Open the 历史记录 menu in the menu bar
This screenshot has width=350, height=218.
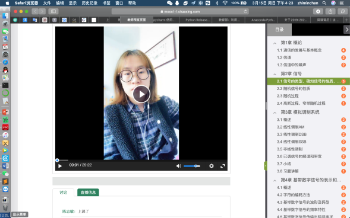point(89,3)
